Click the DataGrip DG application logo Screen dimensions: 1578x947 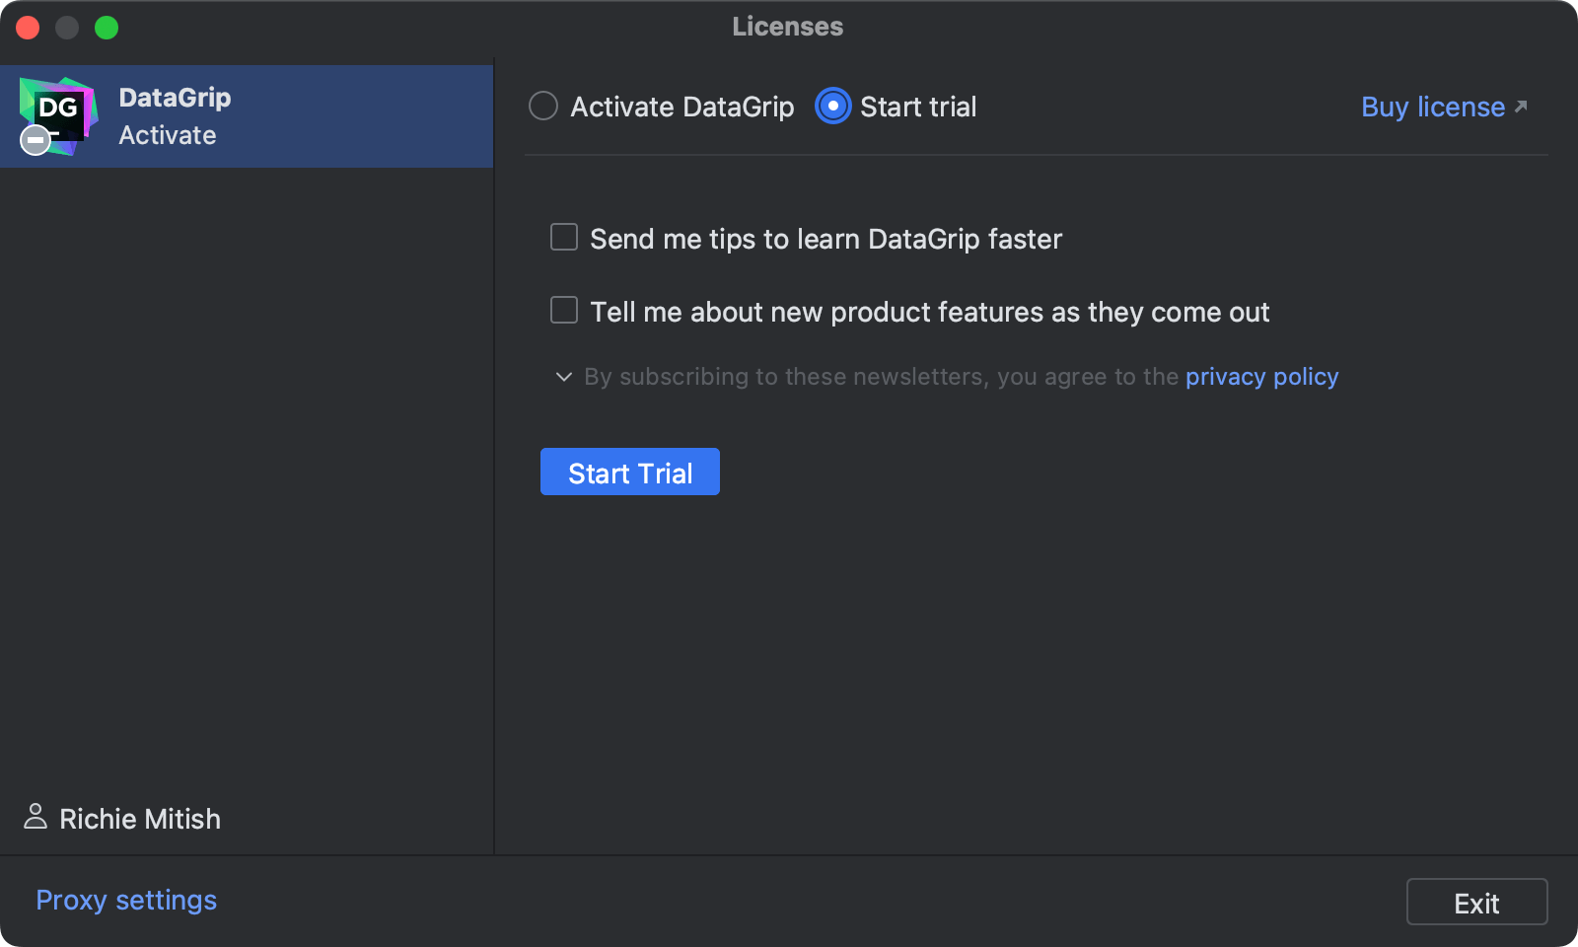pos(59,115)
